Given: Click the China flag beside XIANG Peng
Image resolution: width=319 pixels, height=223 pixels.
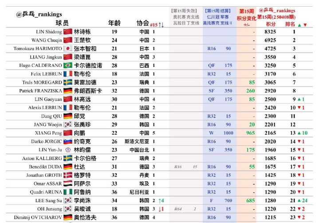Looking at the screenshot, I should pyautogui.click(x=68, y=133).
